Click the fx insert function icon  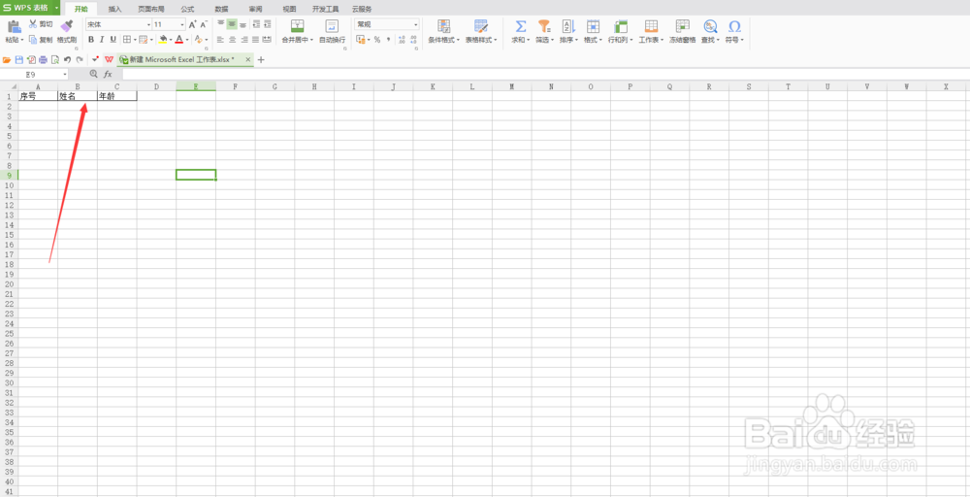pos(107,75)
